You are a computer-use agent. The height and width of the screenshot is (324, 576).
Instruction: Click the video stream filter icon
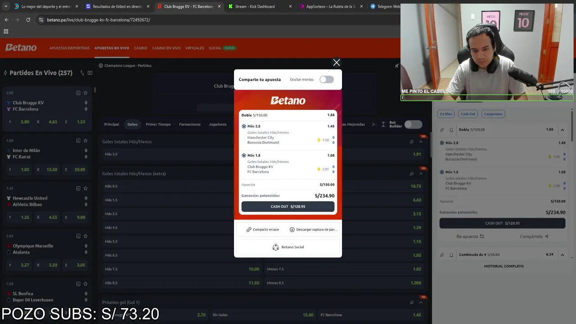pyautogui.click(x=90, y=73)
